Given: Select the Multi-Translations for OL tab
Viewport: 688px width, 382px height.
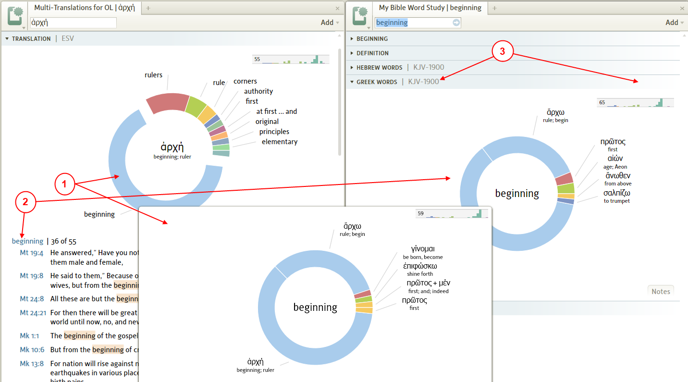Looking at the screenshot, I should (85, 8).
